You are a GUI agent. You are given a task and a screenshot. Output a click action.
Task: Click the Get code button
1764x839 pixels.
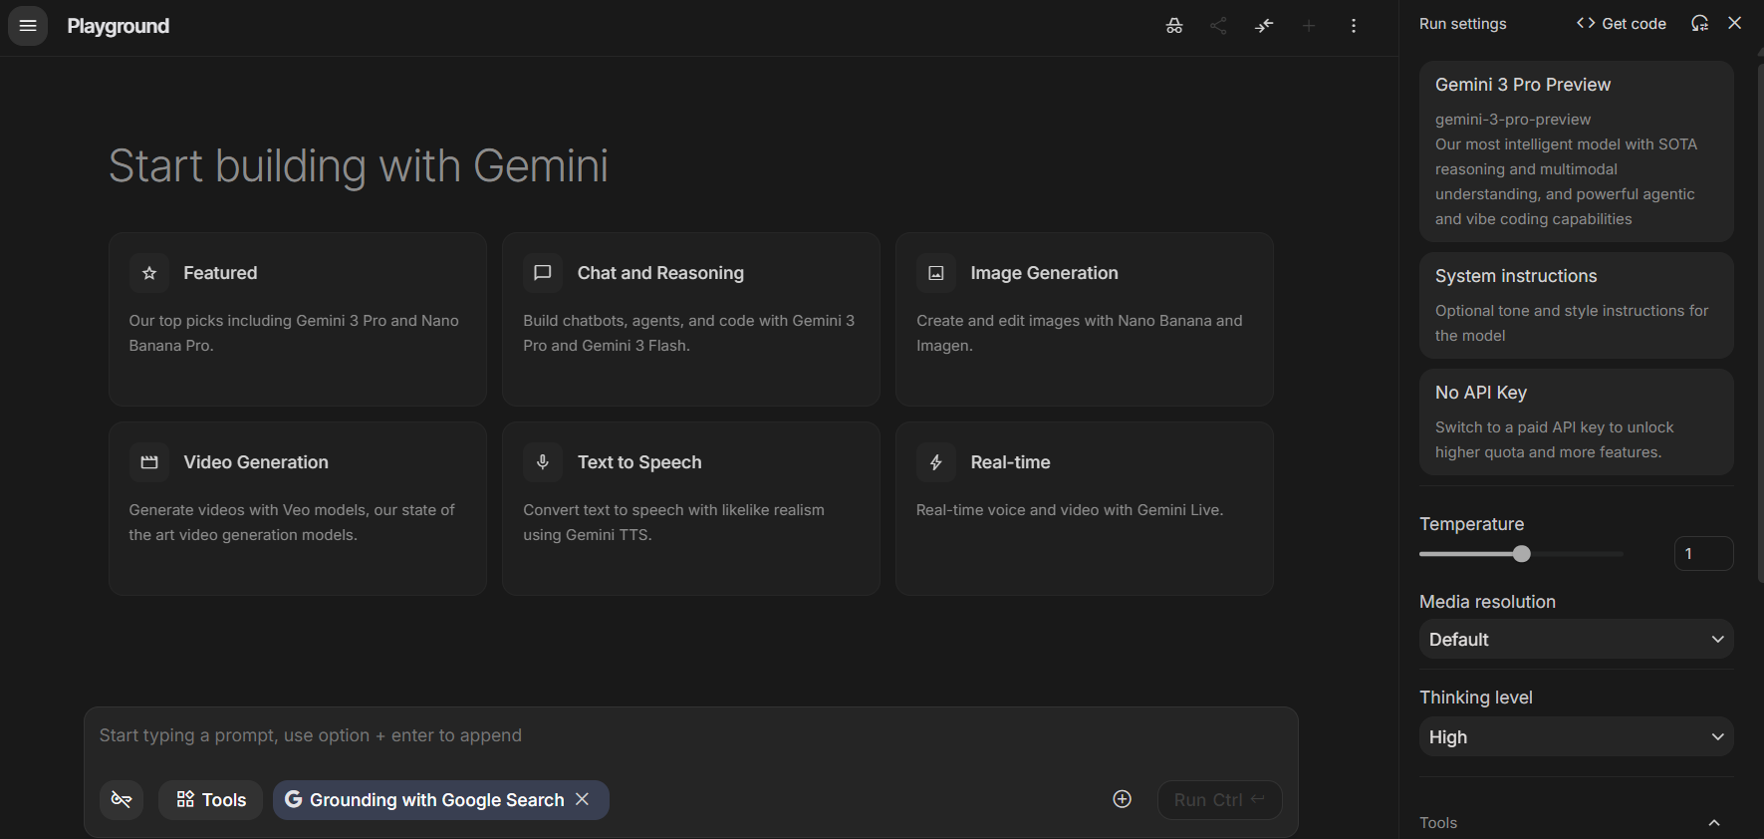click(1621, 24)
